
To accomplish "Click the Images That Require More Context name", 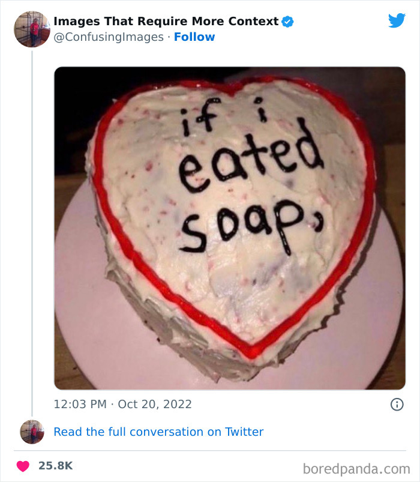I will point(166,22).
